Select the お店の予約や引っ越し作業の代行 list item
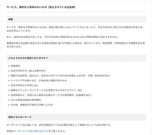Viewport: 153px width, 135px height. [x=28, y=71]
